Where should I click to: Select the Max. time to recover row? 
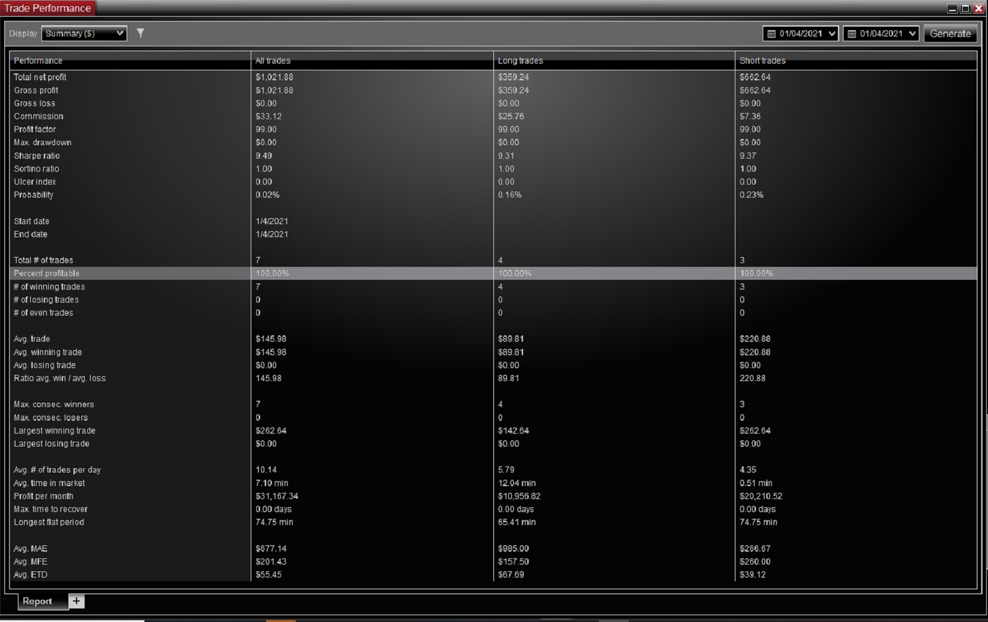pyautogui.click(x=493, y=509)
